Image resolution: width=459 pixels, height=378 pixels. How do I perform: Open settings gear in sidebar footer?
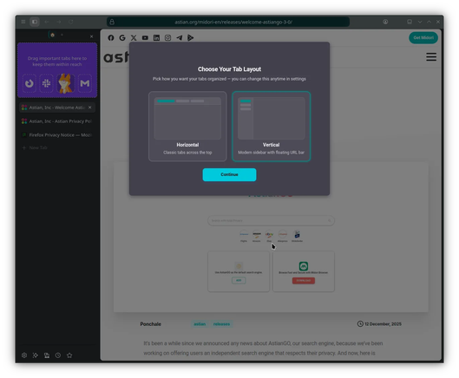24,355
